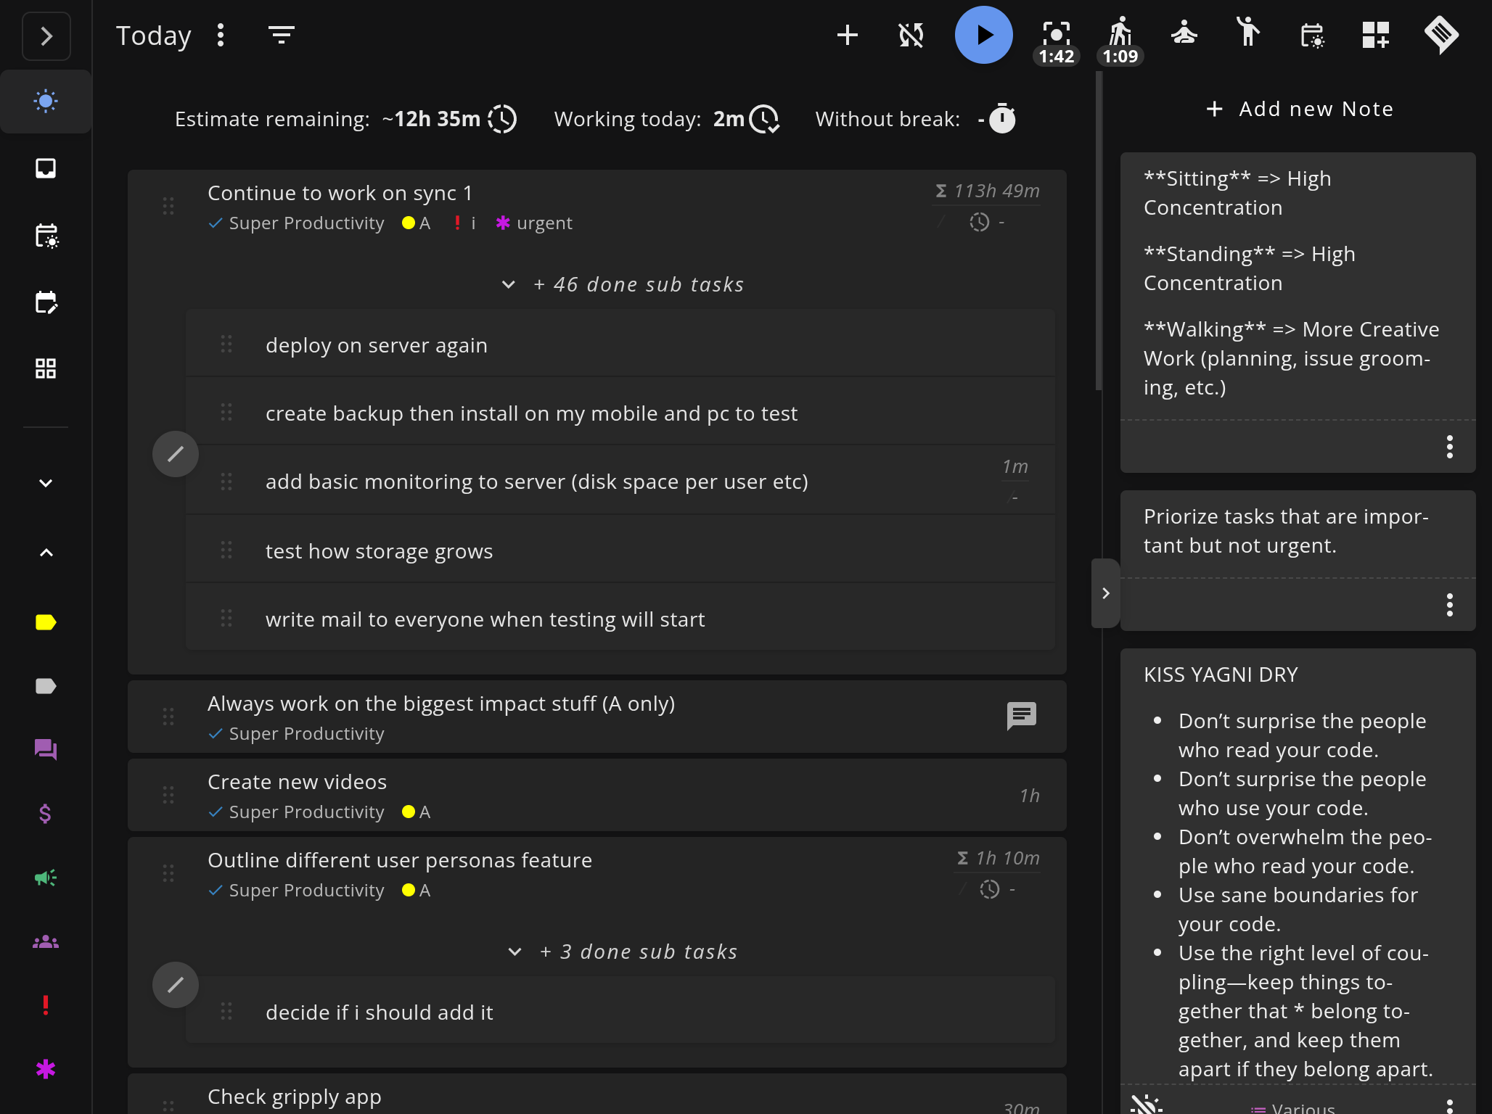The width and height of the screenshot is (1492, 1114).
Task: Open the Today view with sun icon
Action: (46, 102)
